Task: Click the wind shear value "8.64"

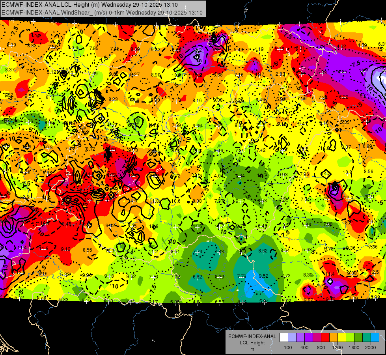Action: click(x=285, y=250)
